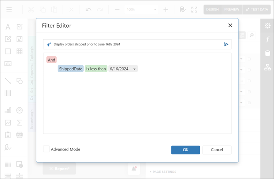Image resolution: width=274 pixels, height=179 pixels.
Task: Open the Properties gear panel
Action: tap(267, 26)
